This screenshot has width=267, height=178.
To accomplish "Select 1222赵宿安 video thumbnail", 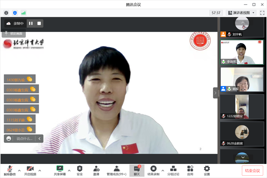I will pos(242,107).
